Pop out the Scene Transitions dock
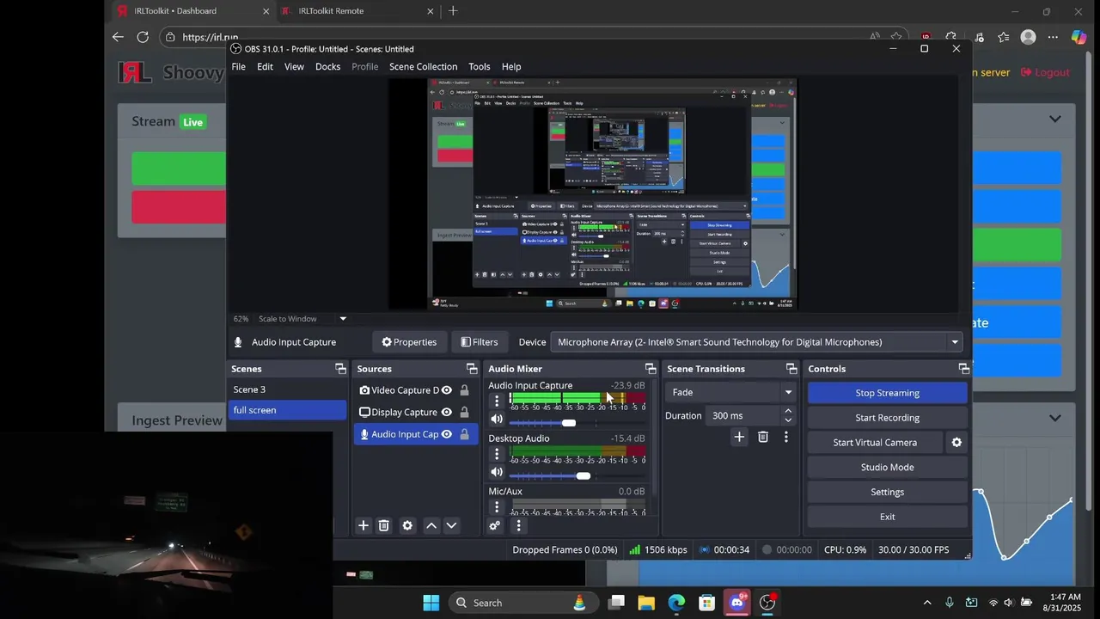 tap(791, 369)
